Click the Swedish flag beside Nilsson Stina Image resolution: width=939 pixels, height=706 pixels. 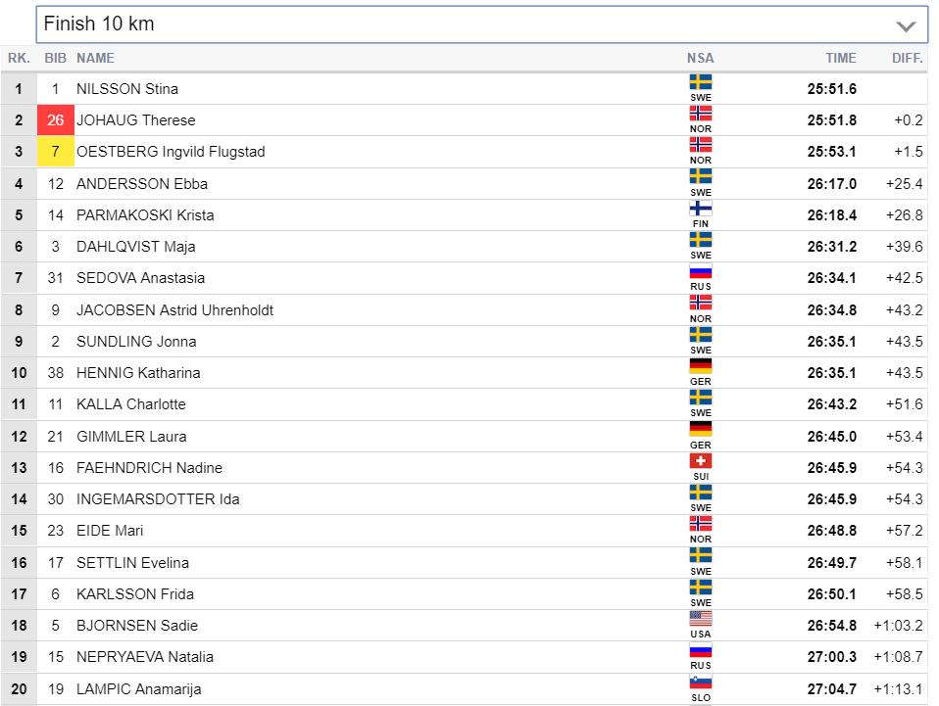click(700, 82)
